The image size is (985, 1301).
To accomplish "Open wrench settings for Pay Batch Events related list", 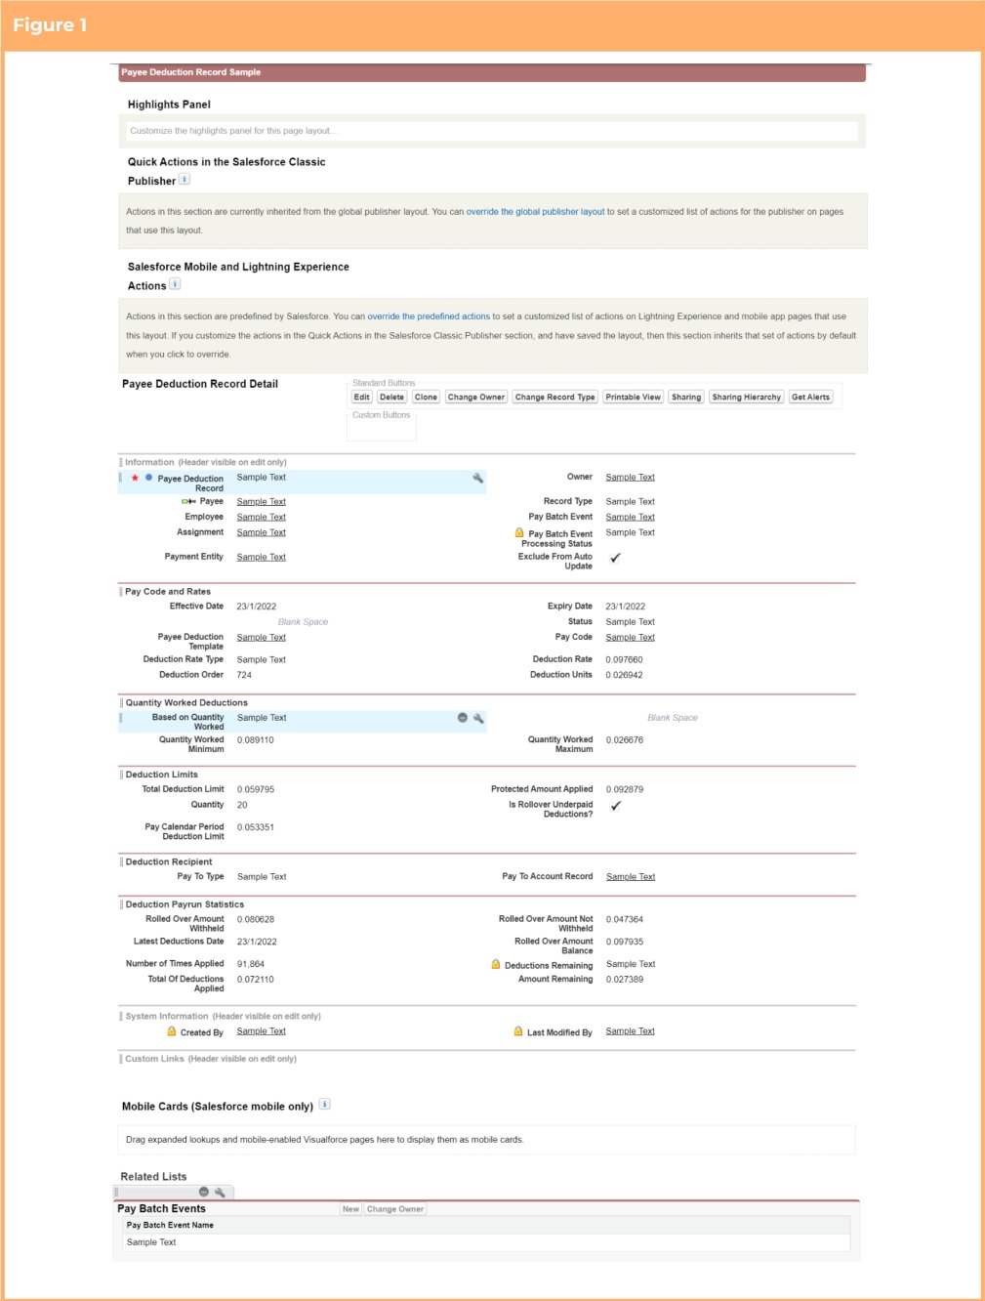I will pyautogui.click(x=220, y=1192).
